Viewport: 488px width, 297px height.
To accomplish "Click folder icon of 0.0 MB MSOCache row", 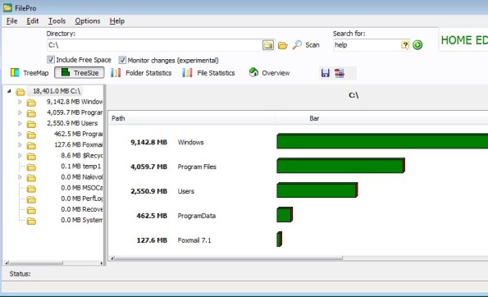I will 31,189.
